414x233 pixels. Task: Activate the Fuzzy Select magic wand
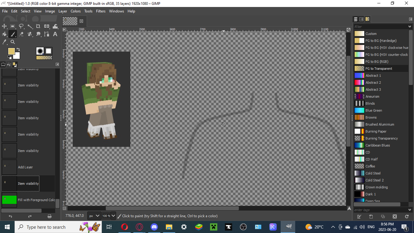tap(30, 26)
